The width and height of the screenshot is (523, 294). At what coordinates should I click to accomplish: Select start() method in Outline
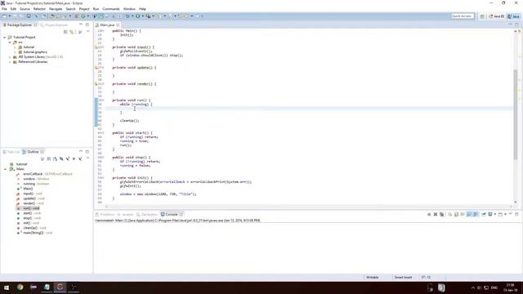29,213
